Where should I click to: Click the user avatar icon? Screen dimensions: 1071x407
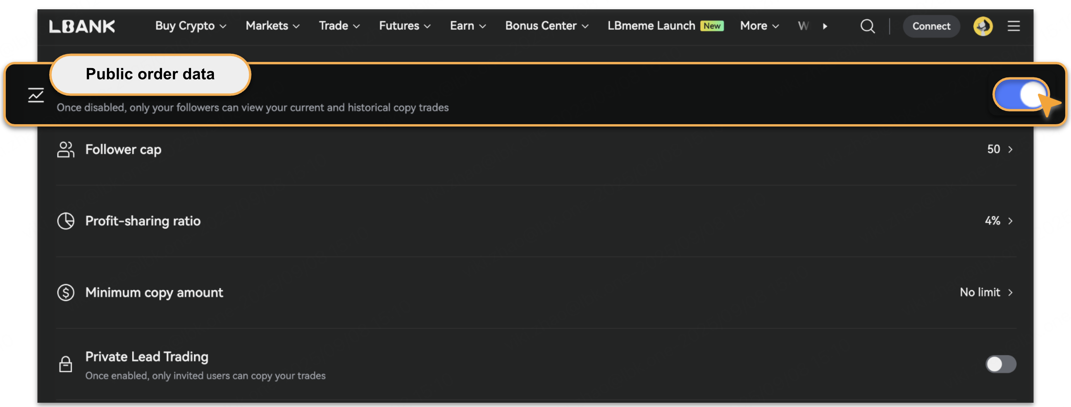tap(982, 26)
